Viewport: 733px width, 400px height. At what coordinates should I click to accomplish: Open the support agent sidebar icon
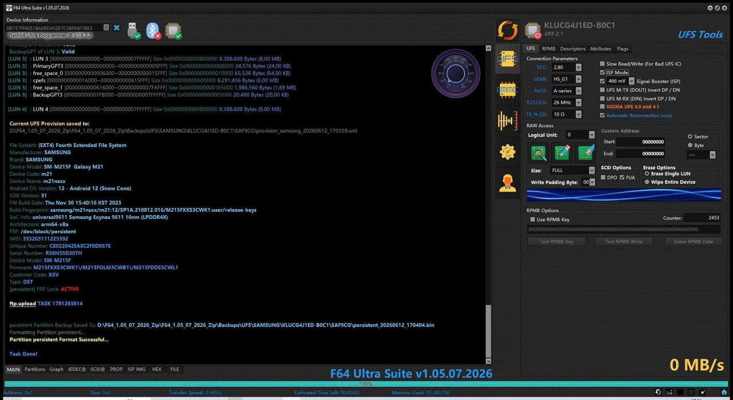pyautogui.click(x=507, y=182)
